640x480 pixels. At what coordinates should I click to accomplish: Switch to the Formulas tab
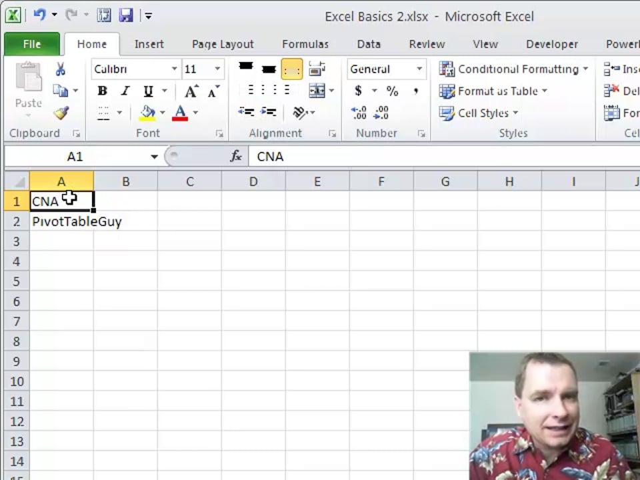coord(305,44)
